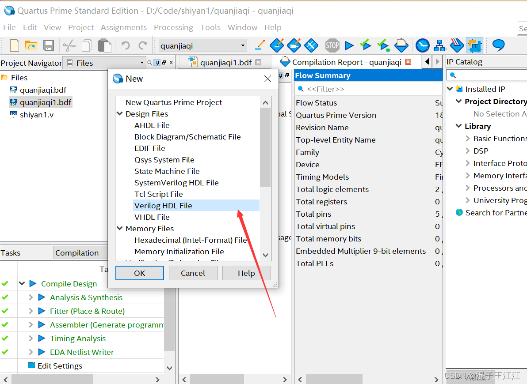Switch to quanjiaqi1.bdf tab
This screenshot has height=384, width=527.
pyautogui.click(x=225, y=62)
